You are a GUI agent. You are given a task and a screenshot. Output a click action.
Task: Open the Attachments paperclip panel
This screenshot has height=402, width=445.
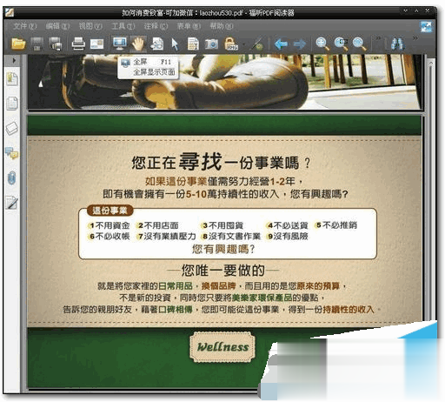coord(12,178)
